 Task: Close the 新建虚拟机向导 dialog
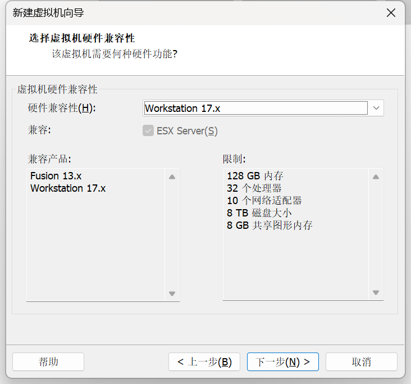(391, 12)
